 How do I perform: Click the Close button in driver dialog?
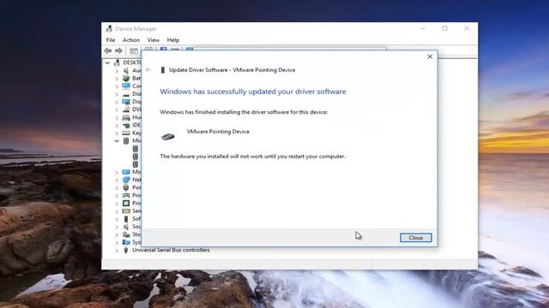(415, 238)
